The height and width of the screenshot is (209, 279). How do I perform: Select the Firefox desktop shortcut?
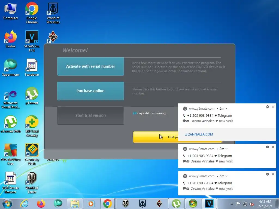click(11, 39)
